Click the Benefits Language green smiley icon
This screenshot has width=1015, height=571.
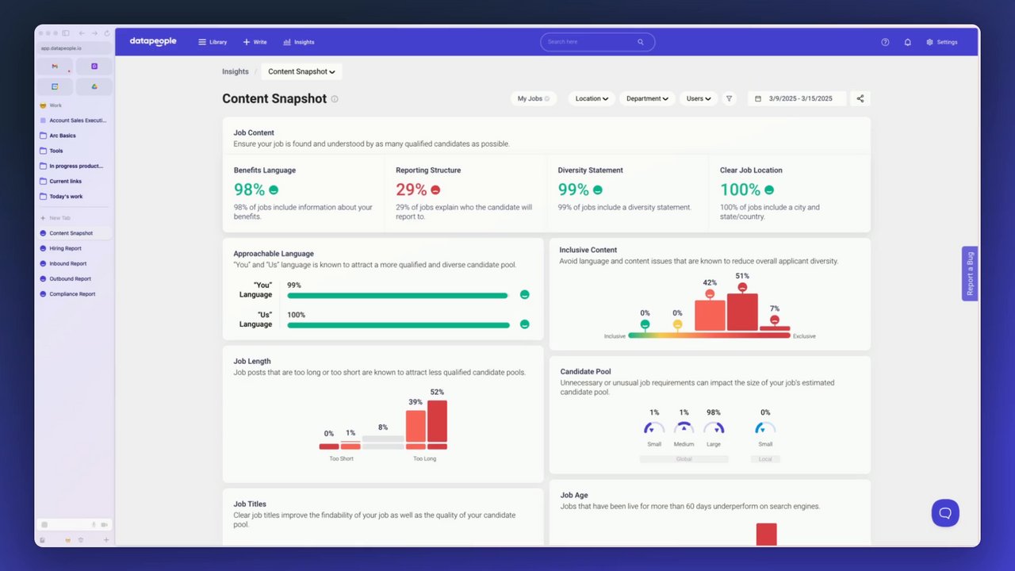point(274,190)
